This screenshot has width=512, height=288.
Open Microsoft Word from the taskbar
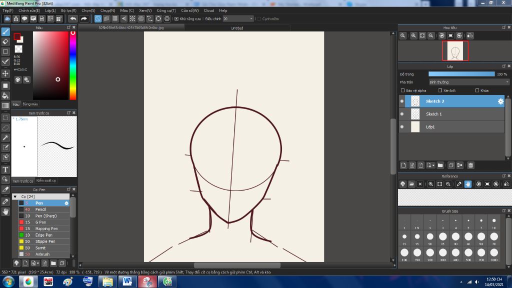tap(127, 281)
